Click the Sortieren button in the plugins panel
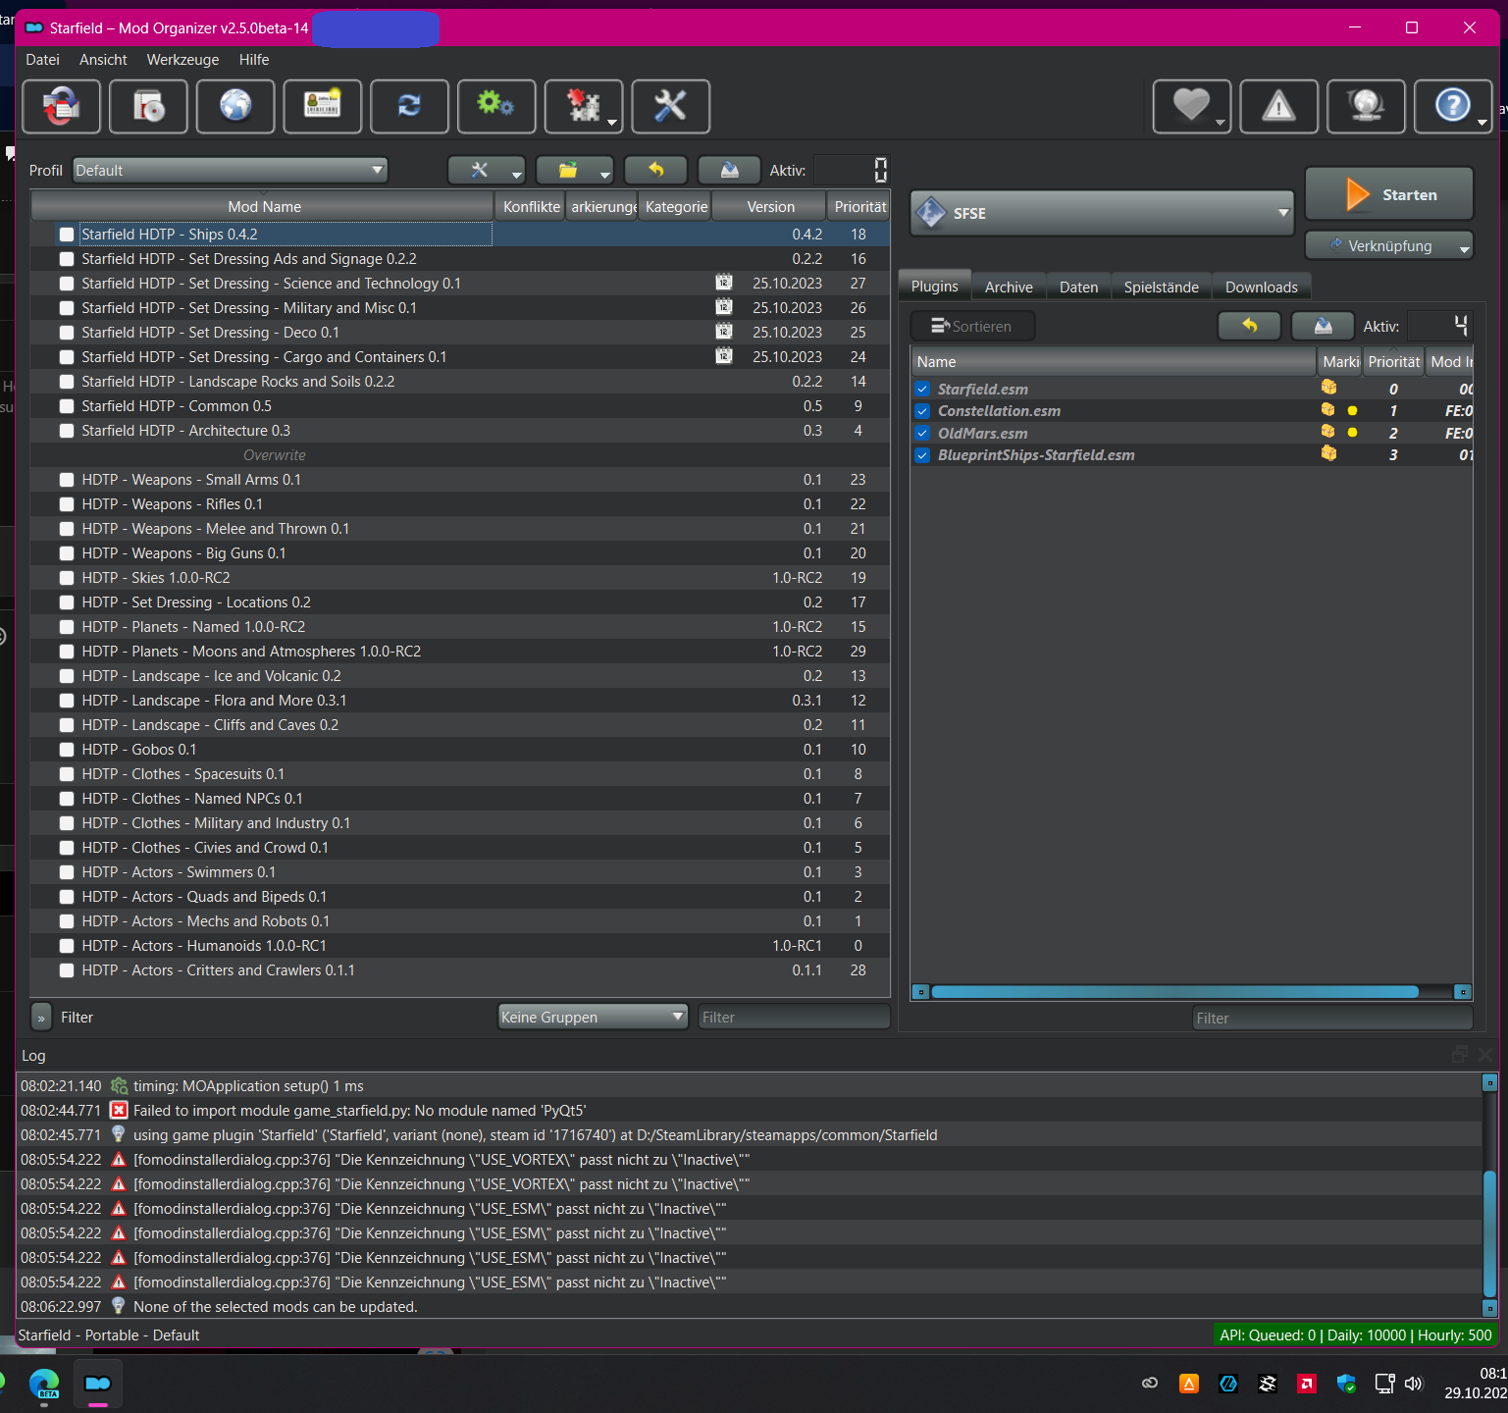1508x1413 pixels. 971,326
